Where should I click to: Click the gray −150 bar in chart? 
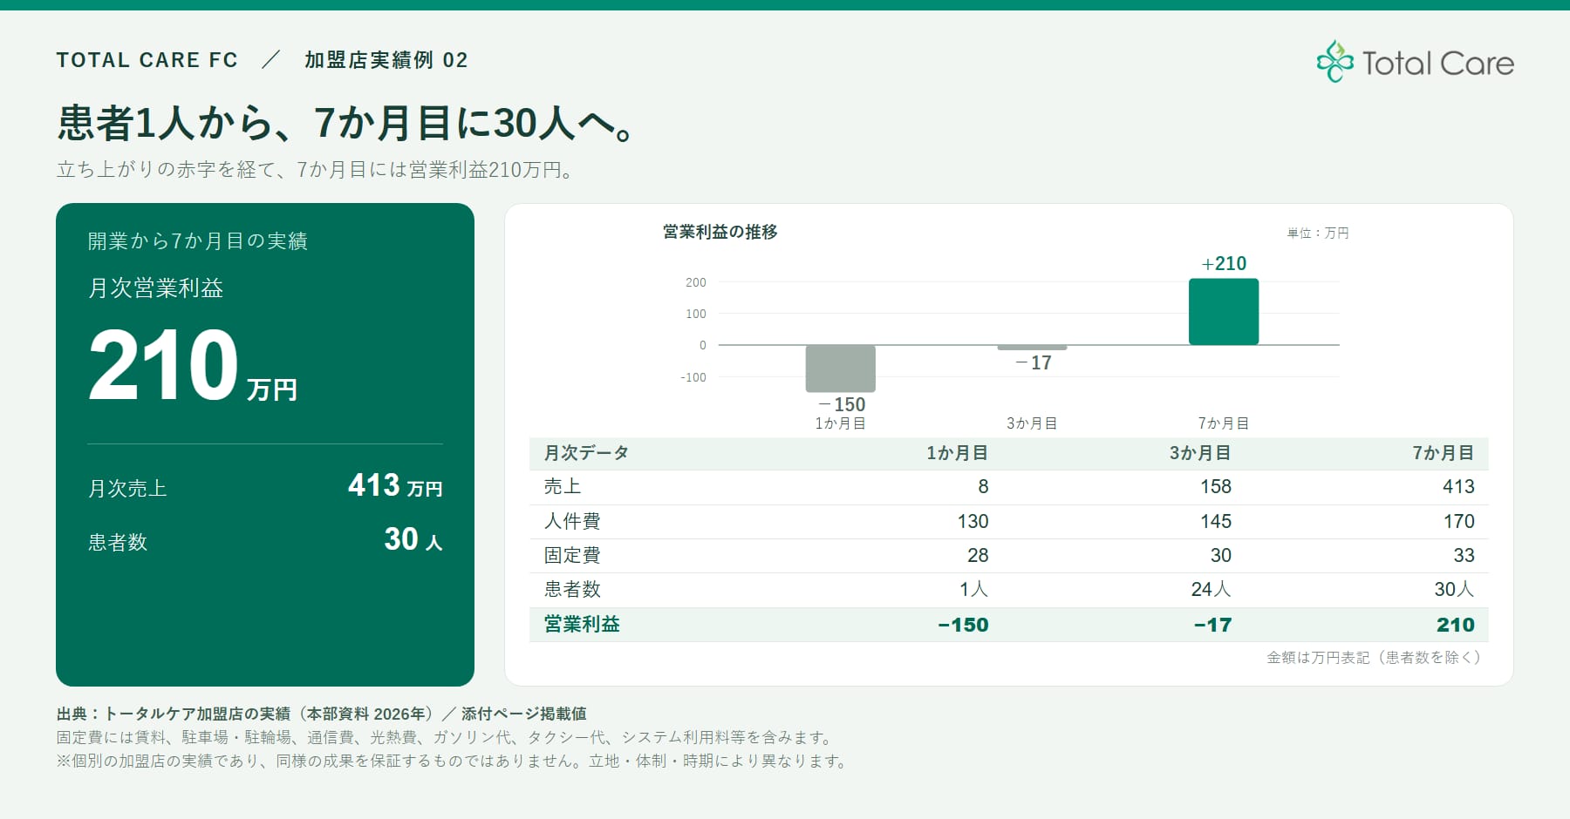[840, 369]
